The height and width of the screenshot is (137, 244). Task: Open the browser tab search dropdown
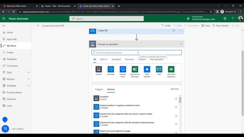[218, 6]
